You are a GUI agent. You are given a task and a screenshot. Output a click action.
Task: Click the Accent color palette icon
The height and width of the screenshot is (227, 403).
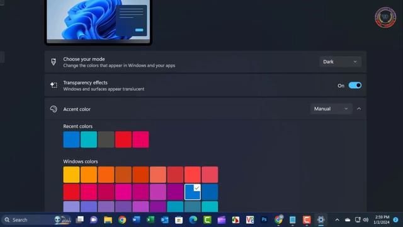54,109
